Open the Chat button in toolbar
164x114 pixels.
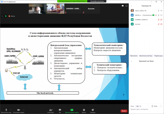(x=60, y=111)
